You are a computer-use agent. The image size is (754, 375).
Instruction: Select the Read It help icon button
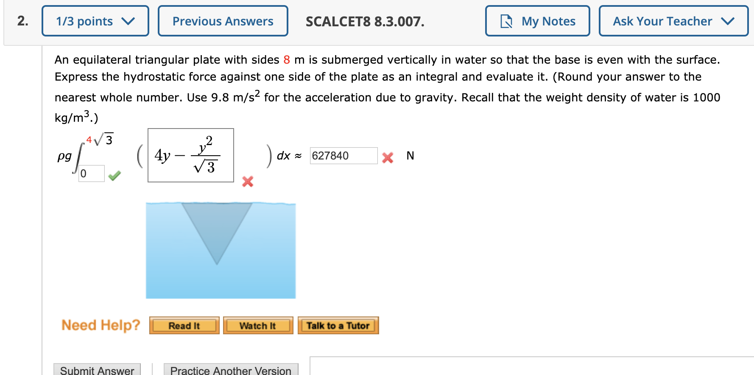(x=184, y=325)
